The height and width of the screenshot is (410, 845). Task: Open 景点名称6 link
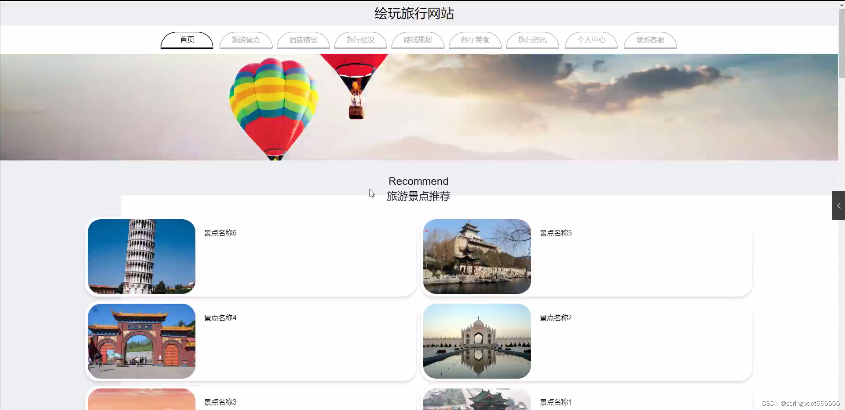(220, 233)
